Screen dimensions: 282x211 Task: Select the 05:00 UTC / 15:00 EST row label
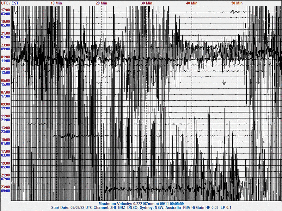coord(6,83)
